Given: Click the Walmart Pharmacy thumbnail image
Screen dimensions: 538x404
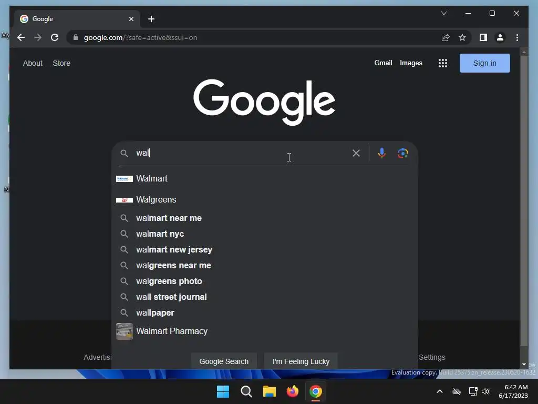Looking at the screenshot, I should (x=124, y=331).
